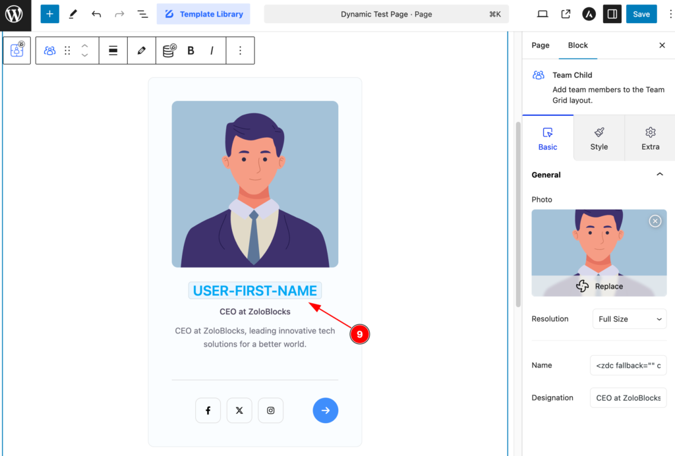
Task: Click the Team Child block type icon
Action: click(50, 51)
